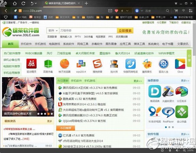This screenshot has height=153, width=196.
Task: Click the 快拨网络电话 blue icon
Action: tap(131, 64)
